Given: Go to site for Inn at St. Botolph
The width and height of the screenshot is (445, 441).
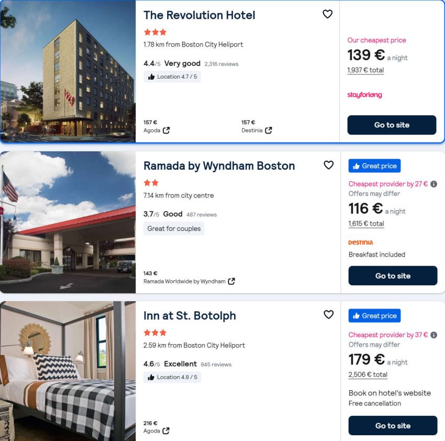Looking at the screenshot, I should click(393, 426).
